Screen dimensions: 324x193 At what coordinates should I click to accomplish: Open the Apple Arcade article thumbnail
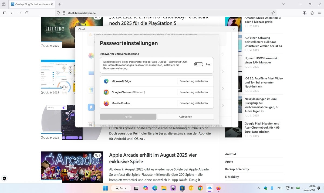click(72, 167)
